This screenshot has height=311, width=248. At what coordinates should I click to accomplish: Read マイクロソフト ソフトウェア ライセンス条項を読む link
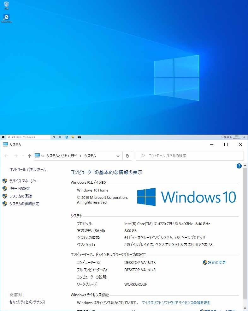click(176, 303)
